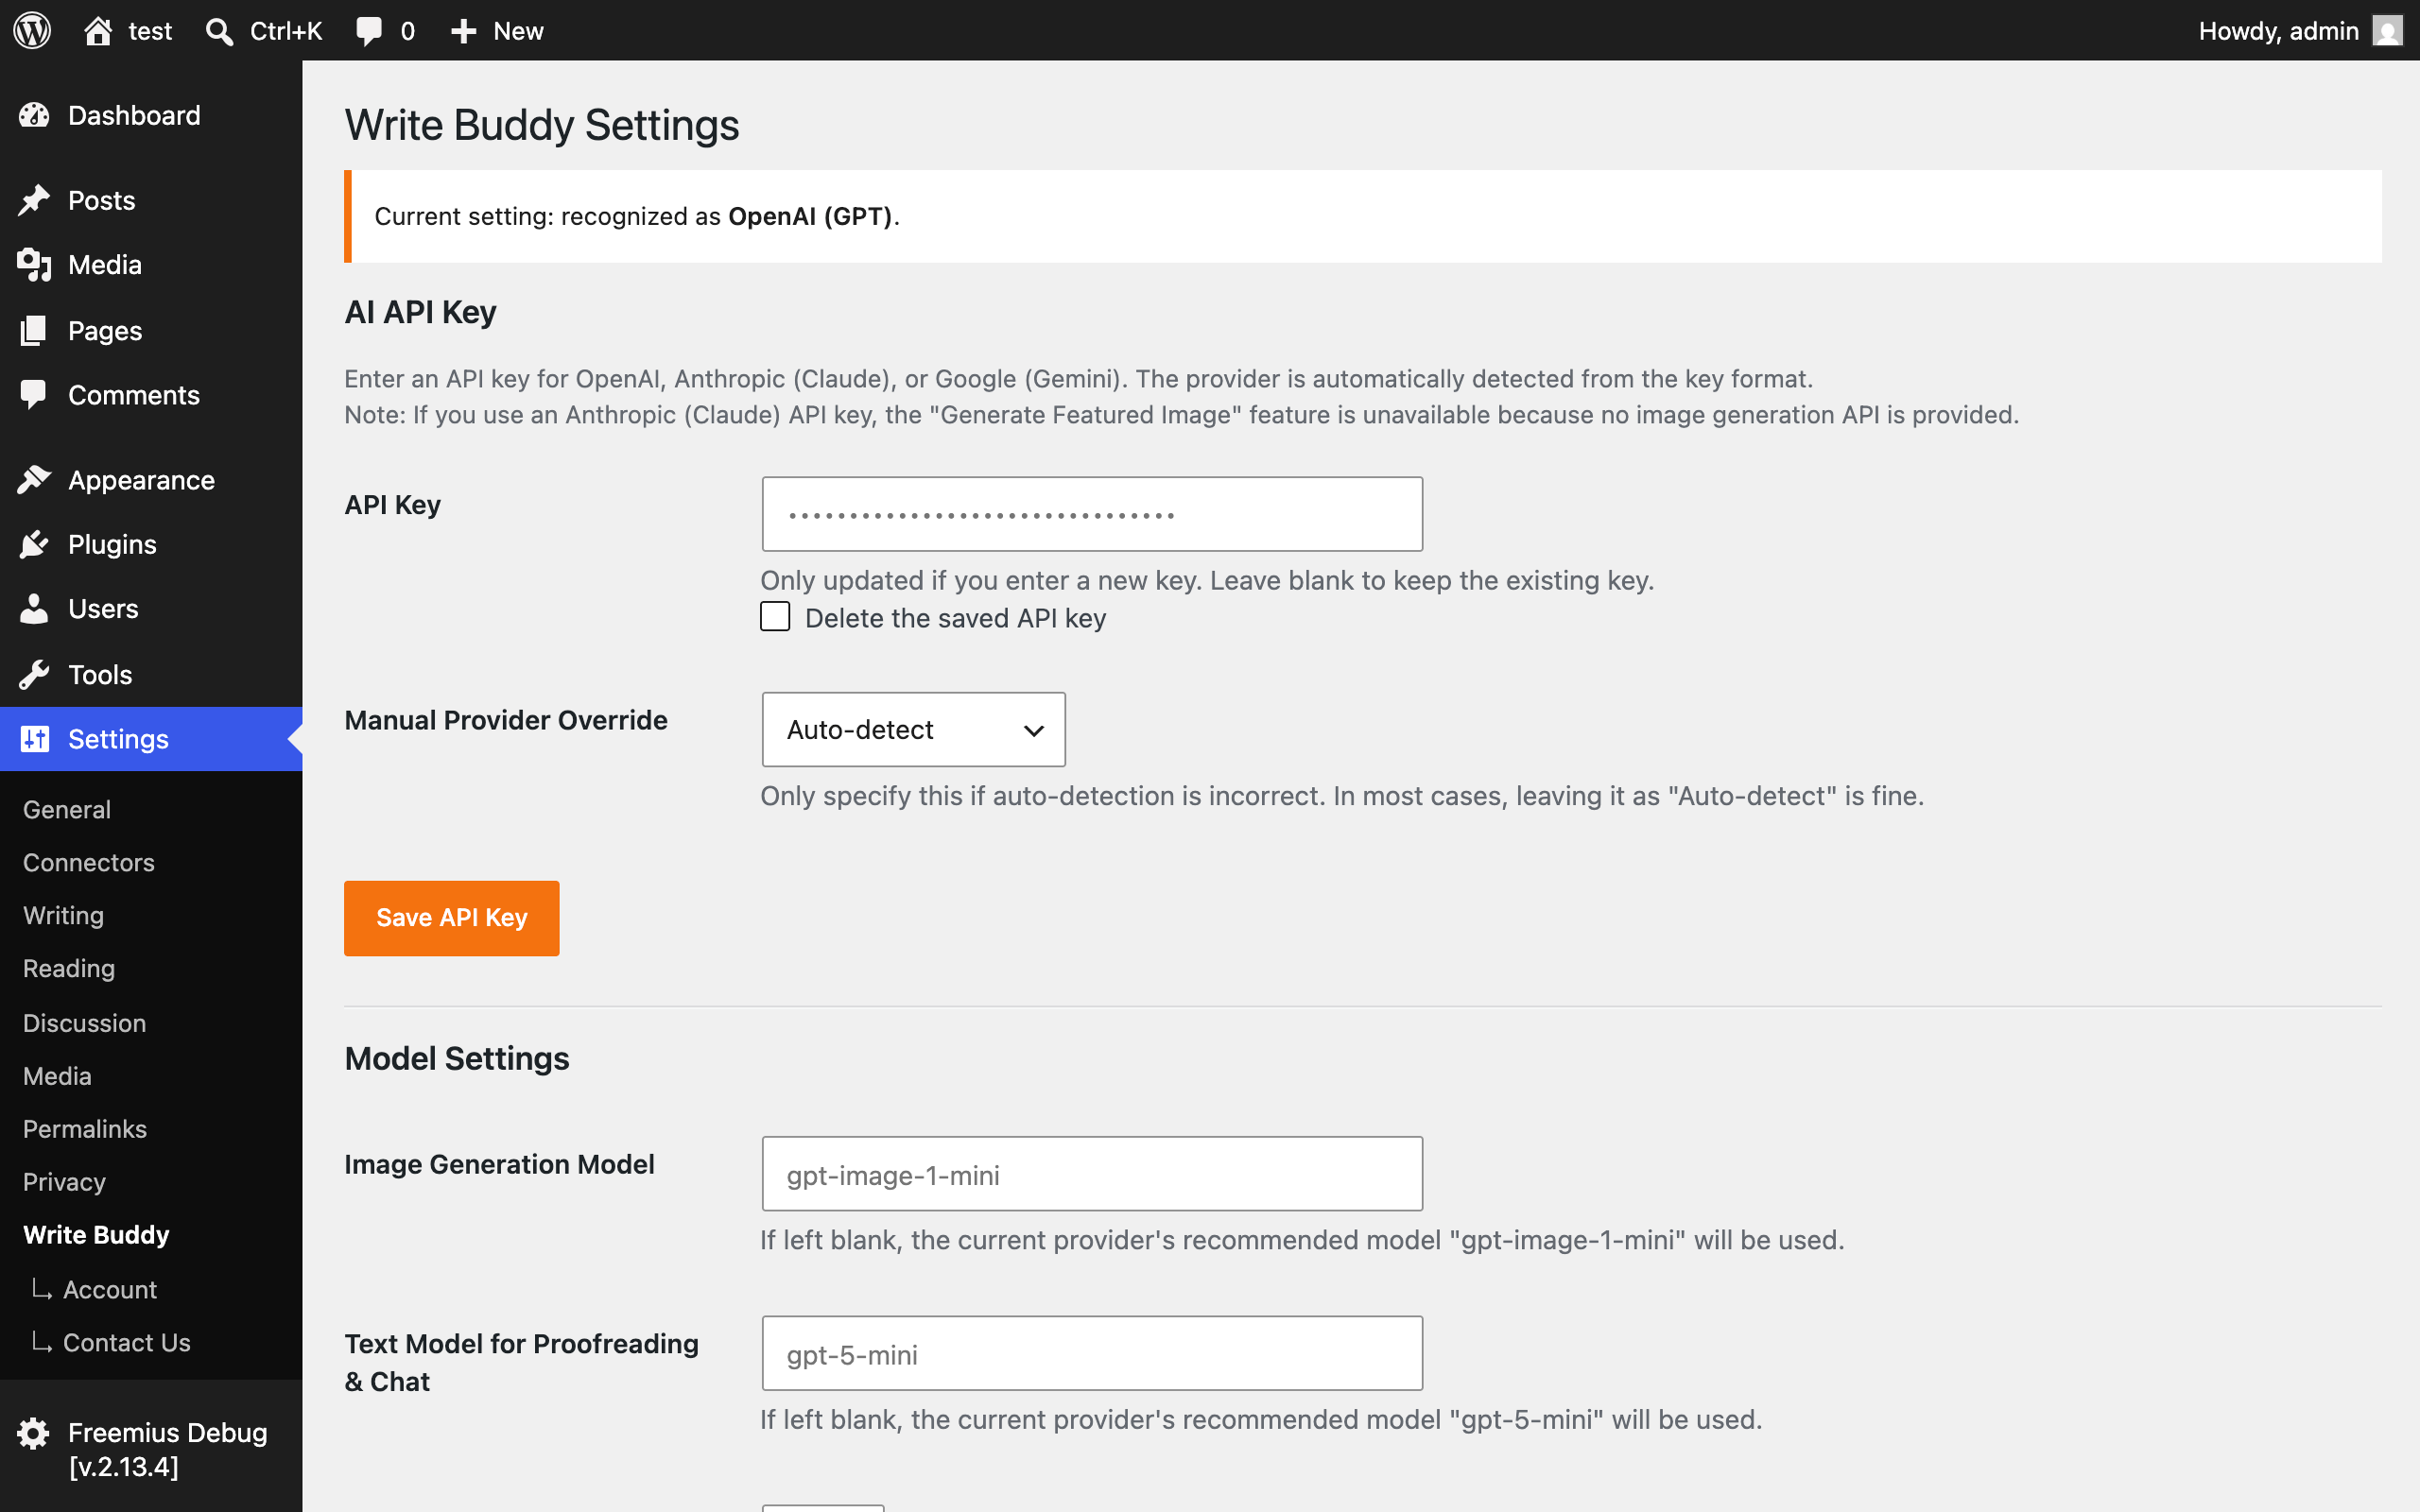The width and height of the screenshot is (2420, 1512).
Task: Click the Plugins plug icon
Action: [34, 544]
